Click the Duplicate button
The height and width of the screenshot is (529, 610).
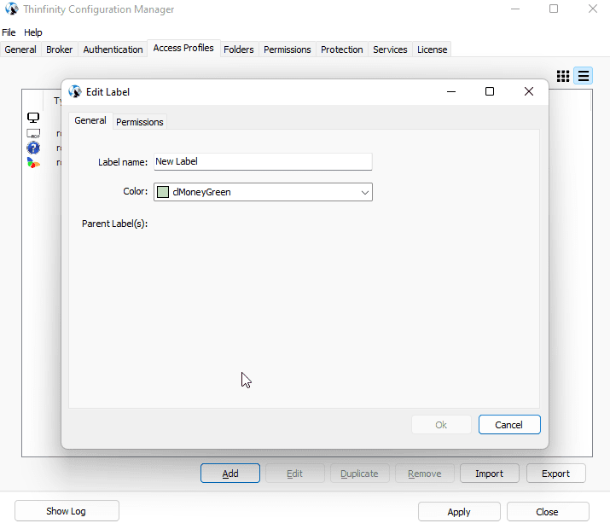click(x=359, y=474)
